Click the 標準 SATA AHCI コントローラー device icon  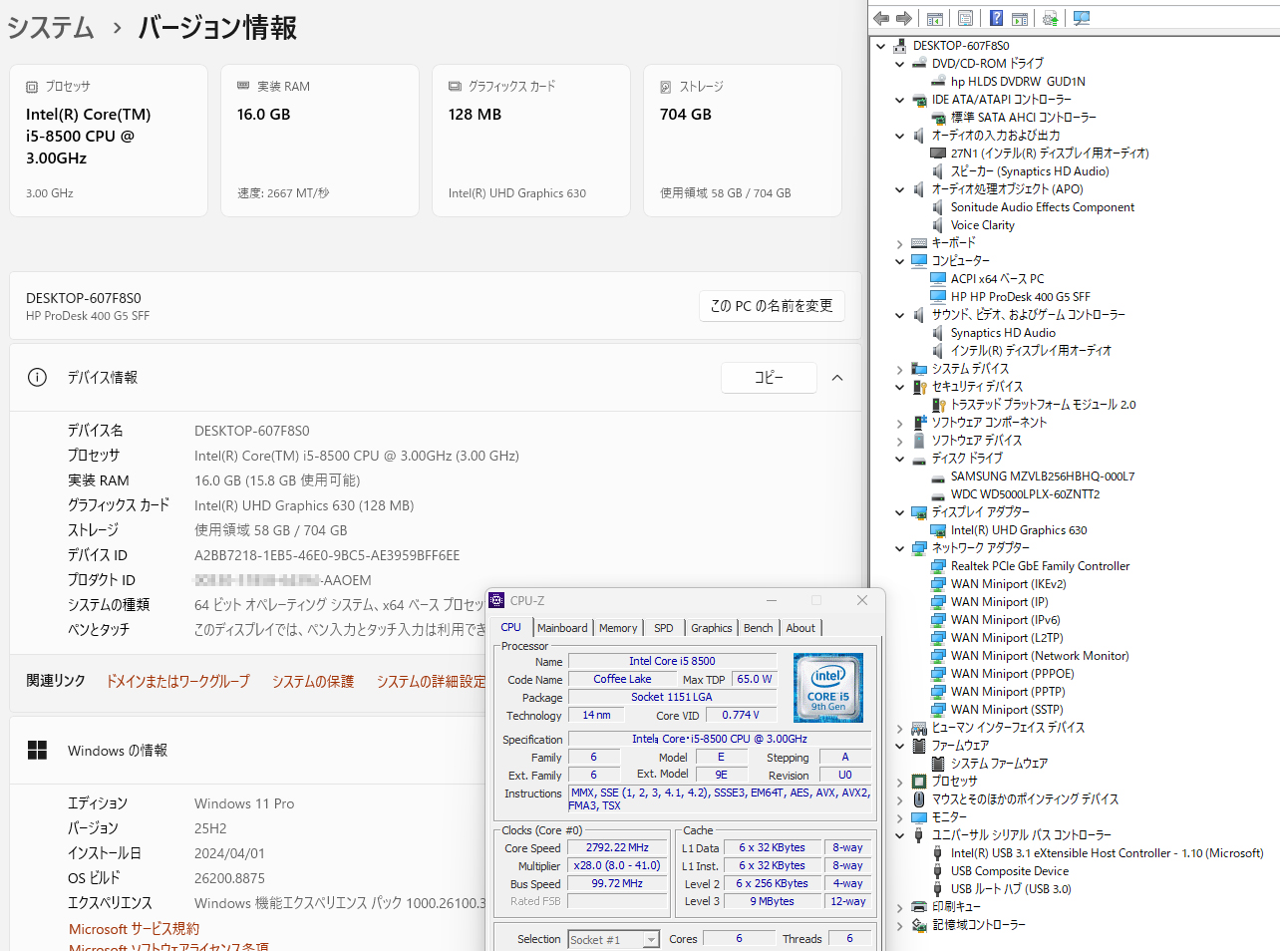[938, 118]
